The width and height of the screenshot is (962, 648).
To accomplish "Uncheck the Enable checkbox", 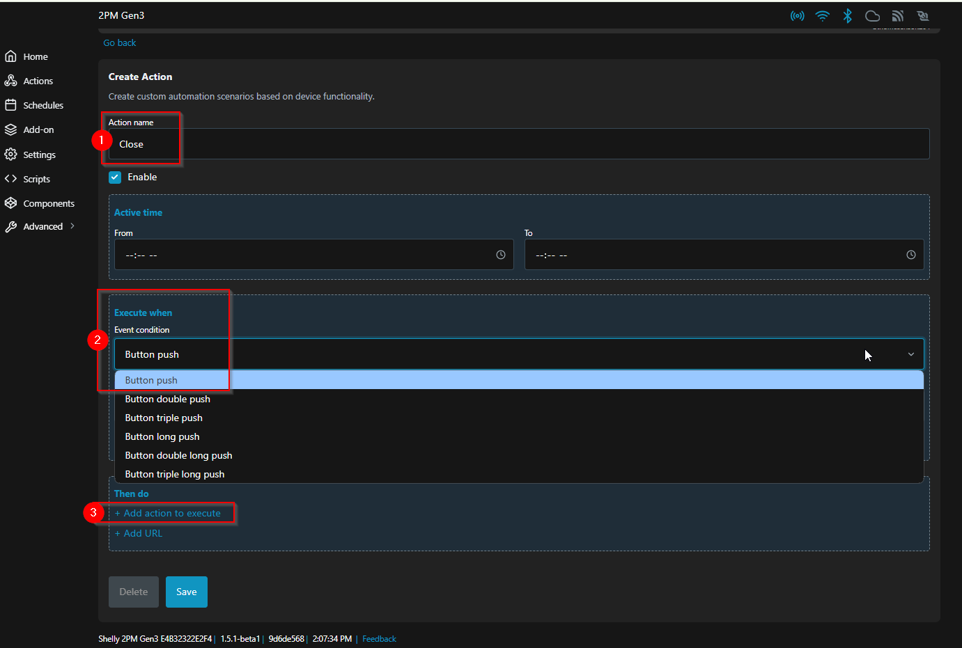I will click(x=115, y=177).
